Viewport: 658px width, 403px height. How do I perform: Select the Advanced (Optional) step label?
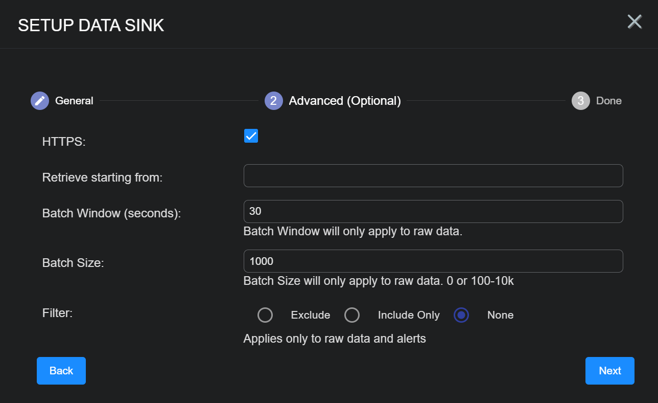pyautogui.click(x=344, y=101)
